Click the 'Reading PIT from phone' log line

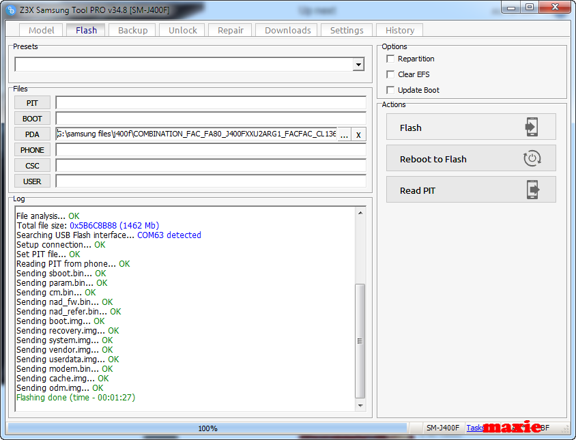tap(73, 264)
